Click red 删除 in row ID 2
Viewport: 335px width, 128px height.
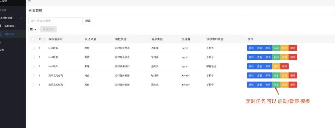pyautogui.click(x=293, y=57)
